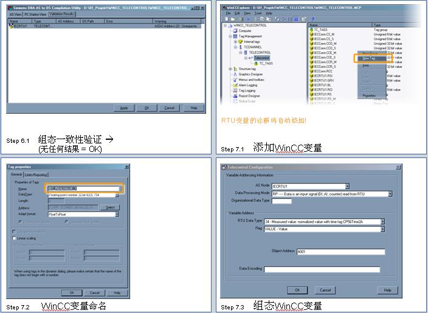Click the Object Address field showing 4001
Image resolution: width=428 pixels, height=313 pixels.
pyautogui.click(x=340, y=252)
